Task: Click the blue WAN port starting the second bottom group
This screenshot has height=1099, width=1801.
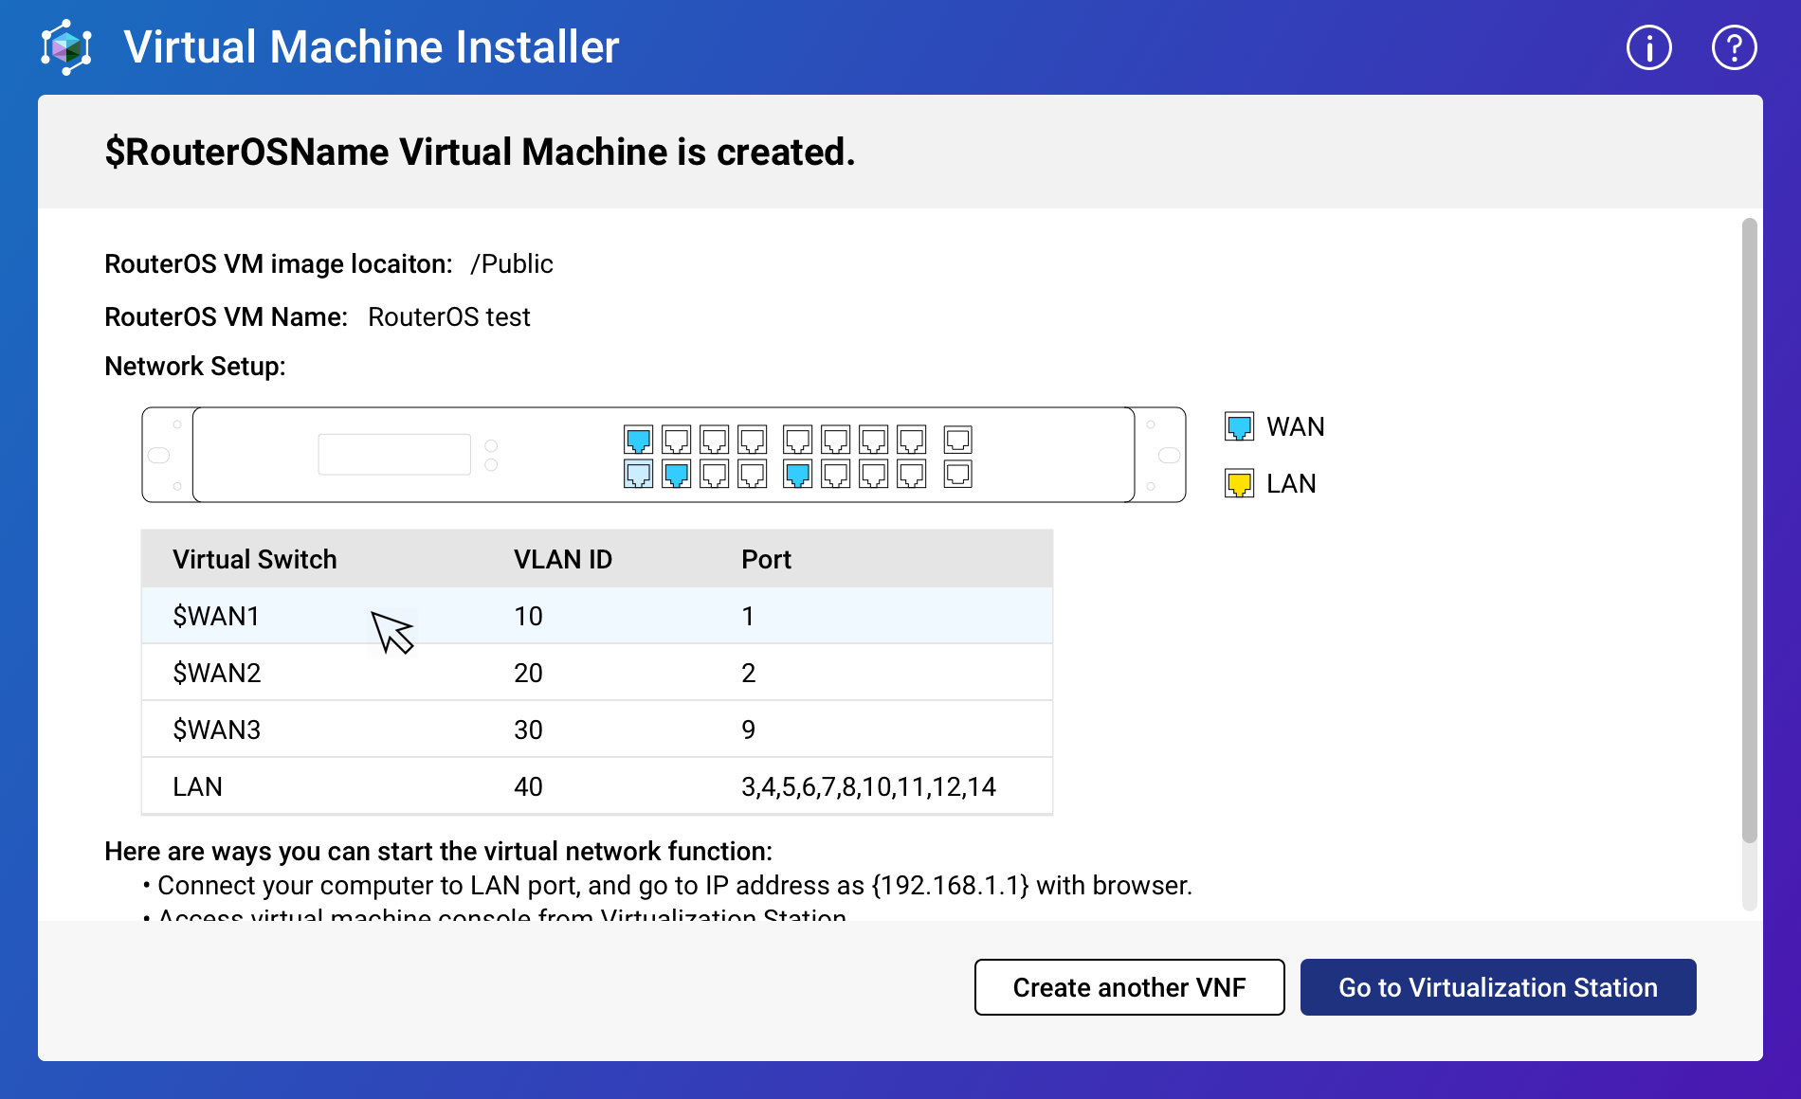Action: click(798, 474)
